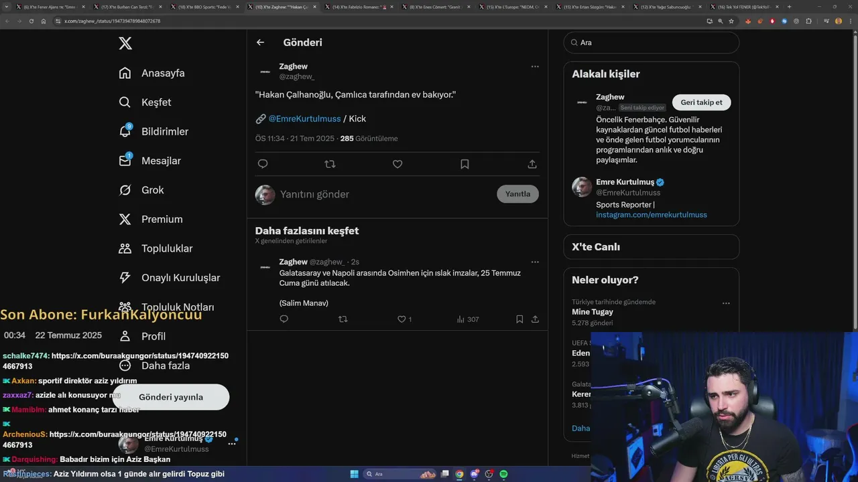Open Premium from sidebar
The width and height of the screenshot is (858, 482).
pyautogui.click(x=151, y=219)
